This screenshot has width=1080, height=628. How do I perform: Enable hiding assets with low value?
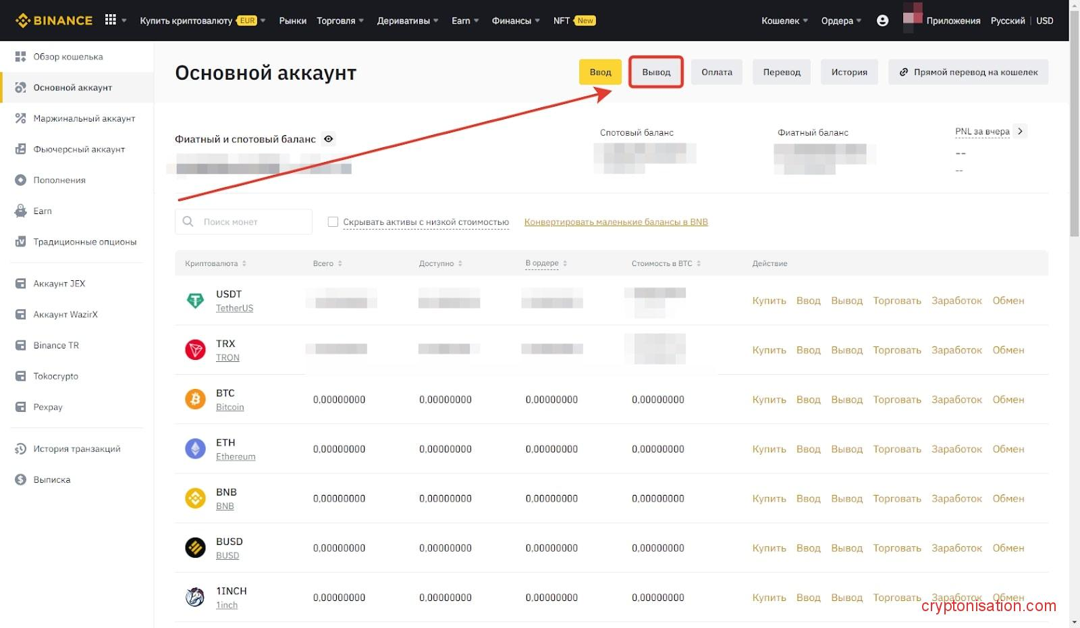(x=332, y=221)
